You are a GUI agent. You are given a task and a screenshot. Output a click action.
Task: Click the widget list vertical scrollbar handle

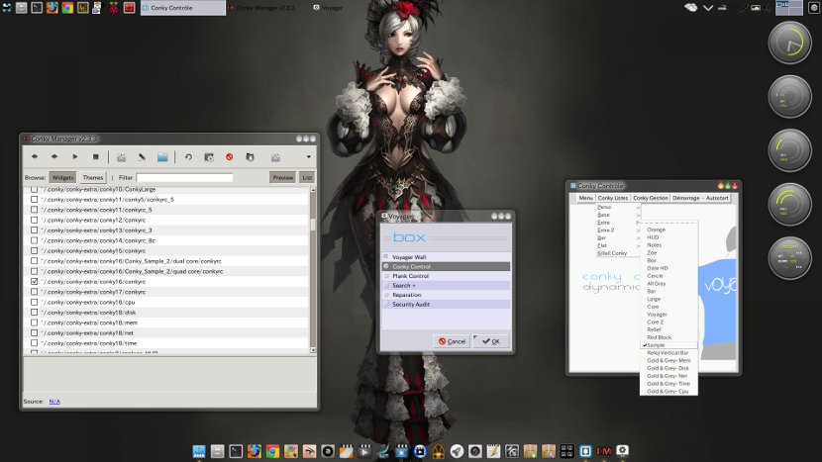tap(313, 225)
